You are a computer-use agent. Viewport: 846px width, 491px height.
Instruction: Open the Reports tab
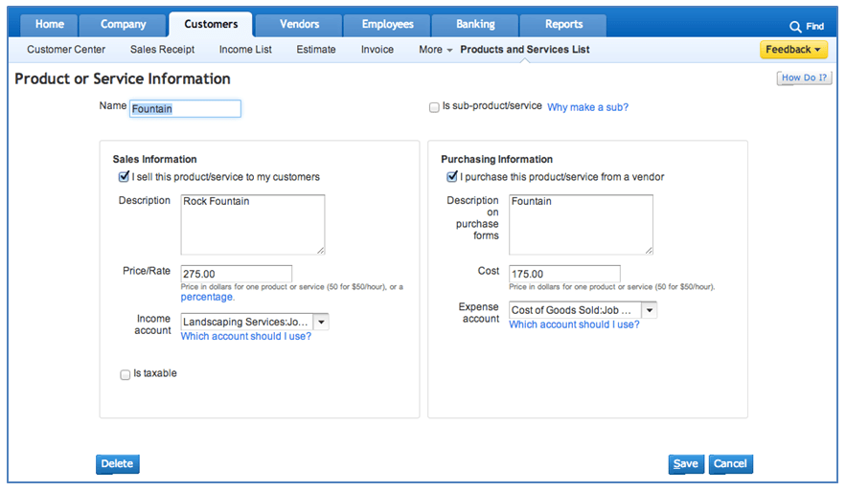pyautogui.click(x=563, y=24)
